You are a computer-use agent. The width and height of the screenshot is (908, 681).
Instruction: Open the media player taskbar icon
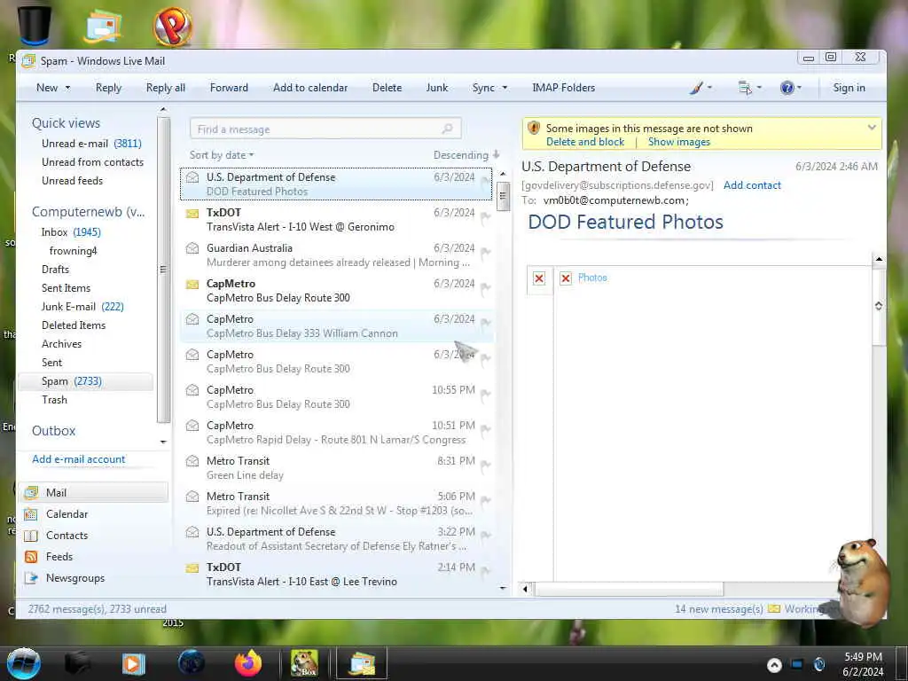[134, 663]
